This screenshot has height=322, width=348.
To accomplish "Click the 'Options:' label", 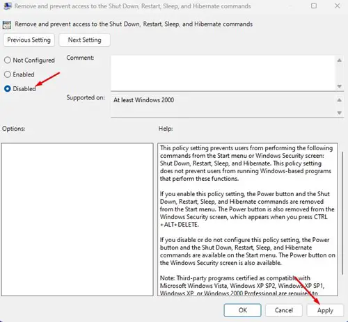I will (13, 129).
